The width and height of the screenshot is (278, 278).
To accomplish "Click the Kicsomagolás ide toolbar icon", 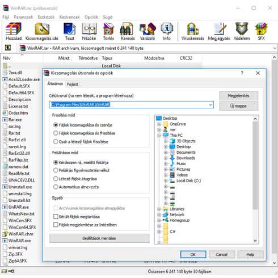I will tap(42, 29).
